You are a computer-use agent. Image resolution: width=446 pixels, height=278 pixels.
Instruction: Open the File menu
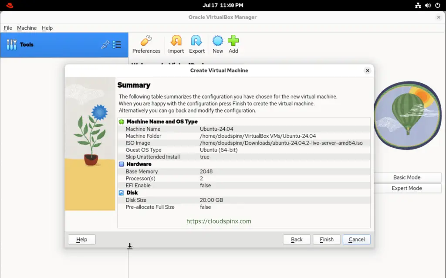(7, 28)
